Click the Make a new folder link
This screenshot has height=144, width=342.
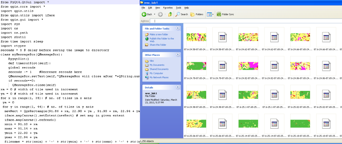click(159, 34)
